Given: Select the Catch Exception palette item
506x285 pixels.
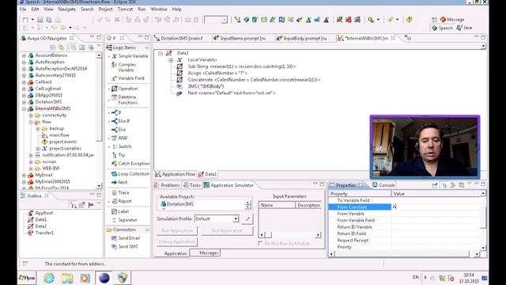Looking at the screenshot, I should pyautogui.click(x=130, y=164).
